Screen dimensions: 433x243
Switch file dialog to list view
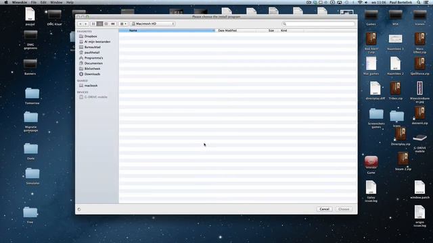click(99, 24)
